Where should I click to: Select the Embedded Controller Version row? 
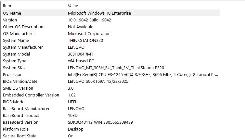coord(111,95)
